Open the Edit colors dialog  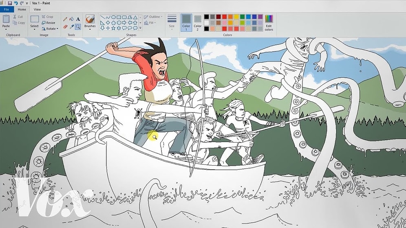pos(269,23)
